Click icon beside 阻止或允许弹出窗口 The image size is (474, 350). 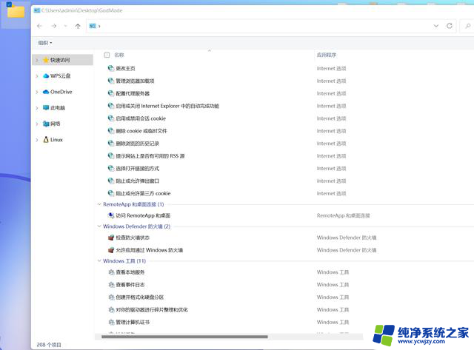[111, 181]
